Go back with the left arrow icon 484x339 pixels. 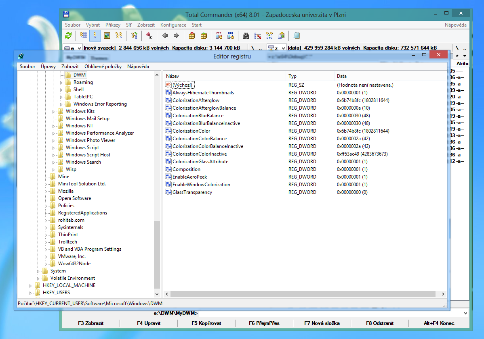click(165, 36)
